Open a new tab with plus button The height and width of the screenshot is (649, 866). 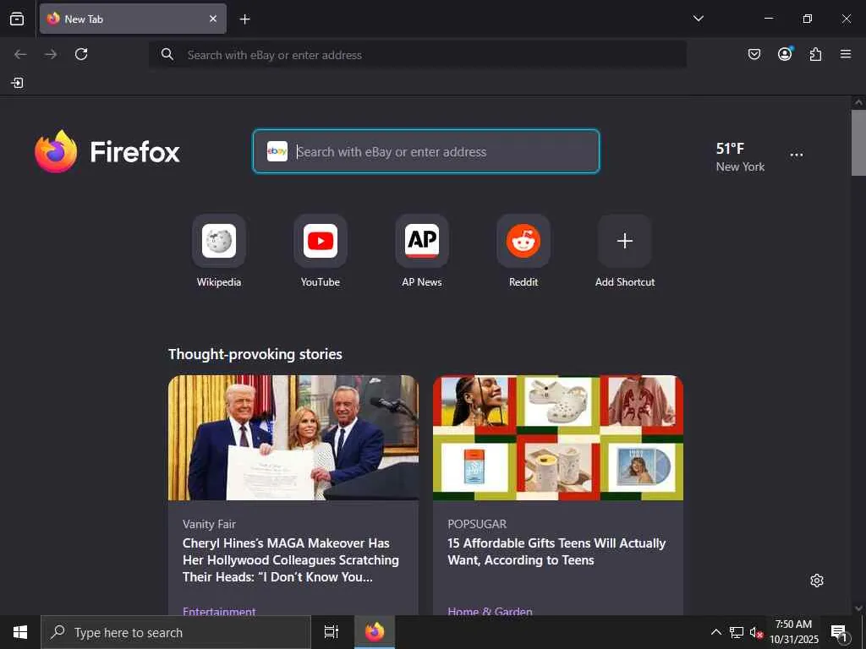pos(244,19)
